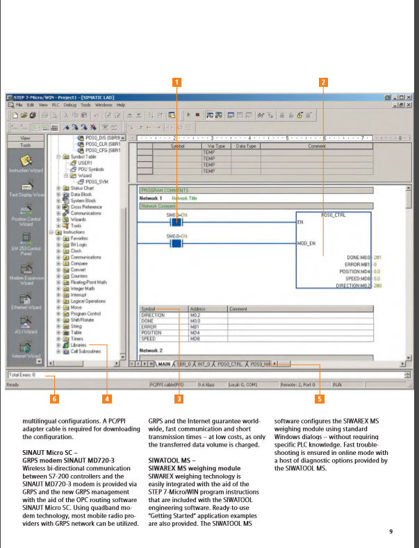Viewport: 419px width, 548px height.
Task: Open the Windows menu
Action: 104,105
